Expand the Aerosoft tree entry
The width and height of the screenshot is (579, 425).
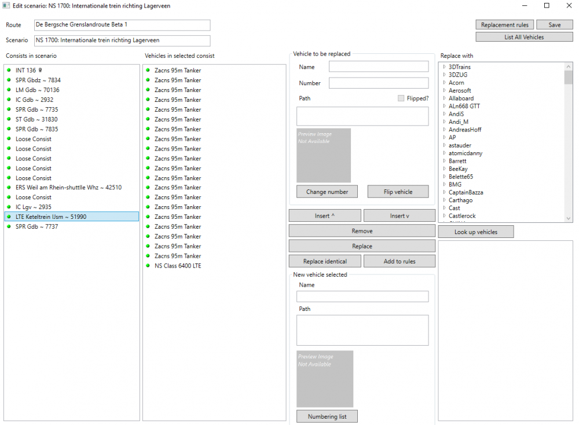[x=444, y=91]
